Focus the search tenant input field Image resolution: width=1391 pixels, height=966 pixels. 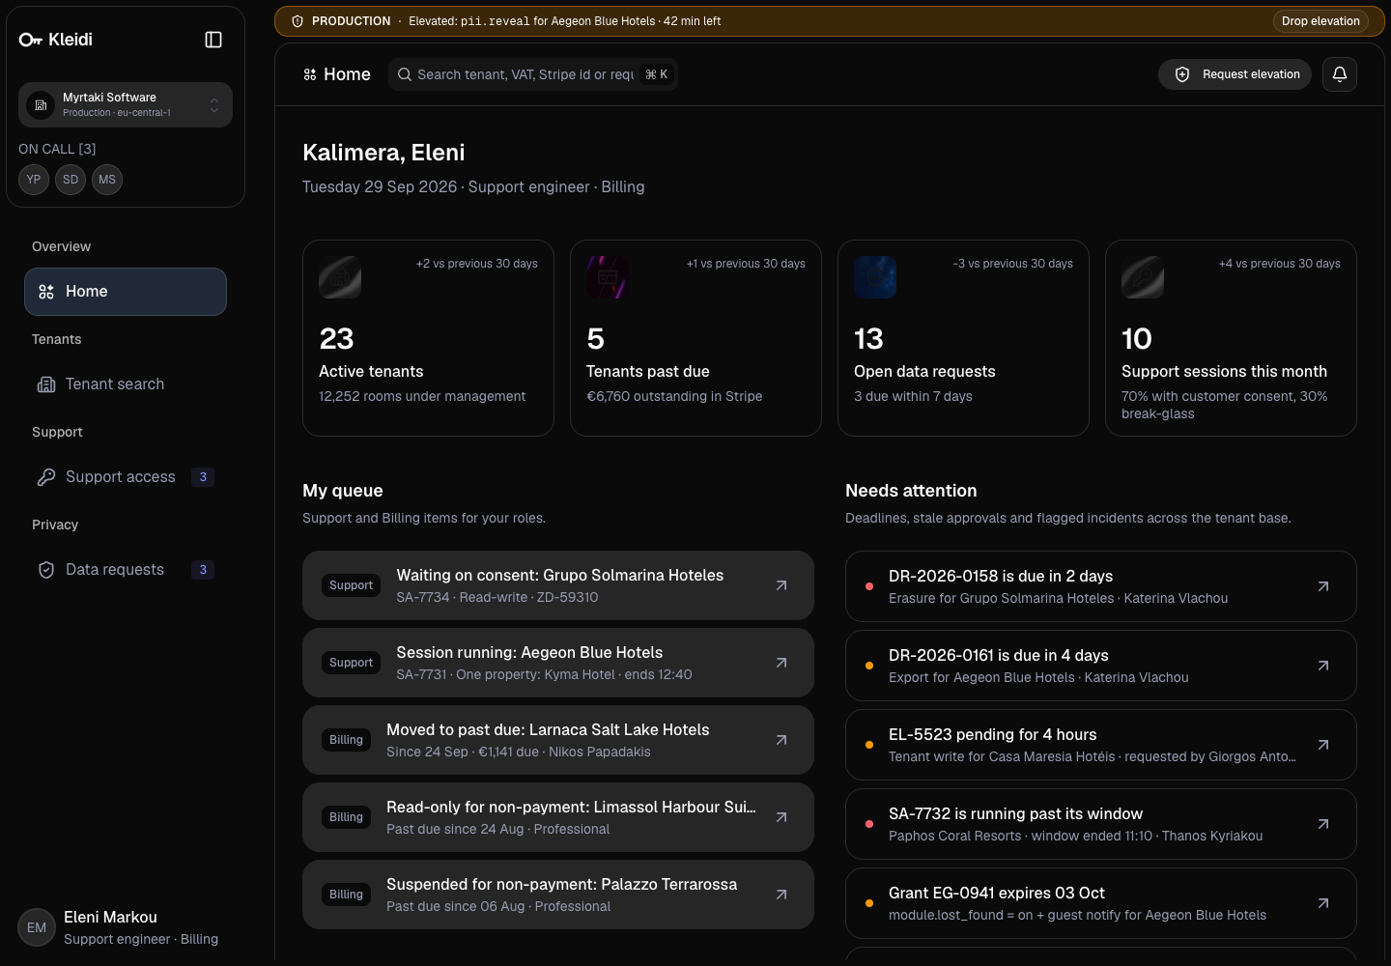pos(533,74)
